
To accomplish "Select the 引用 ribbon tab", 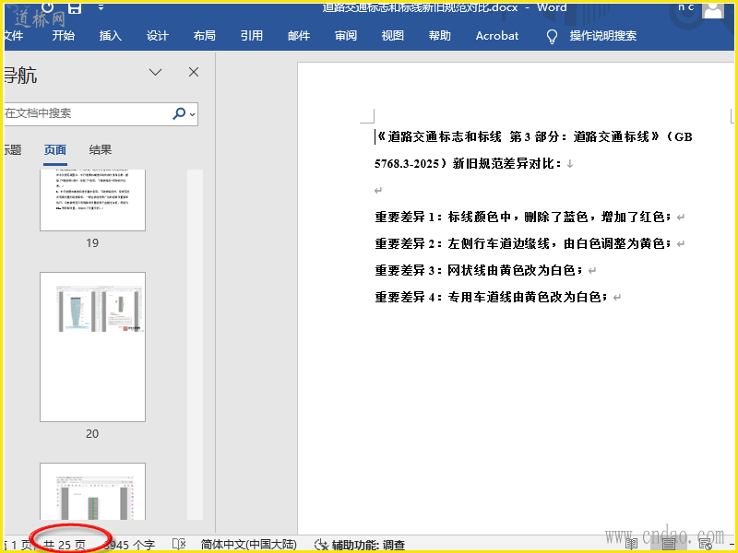I will pos(251,36).
